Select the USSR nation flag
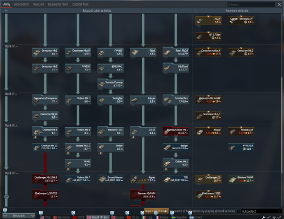 78,217
